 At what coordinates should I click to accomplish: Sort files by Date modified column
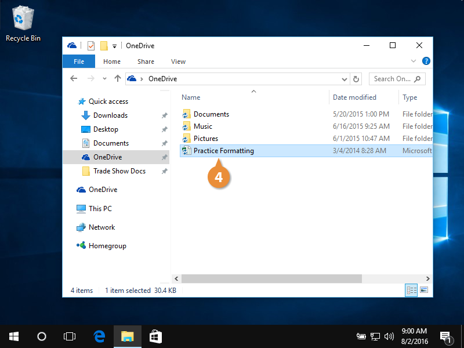[354, 97]
